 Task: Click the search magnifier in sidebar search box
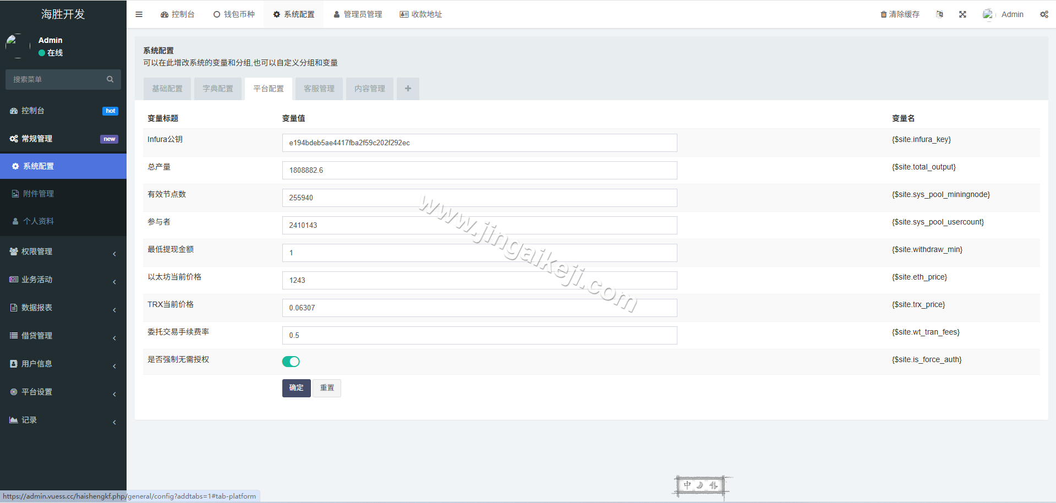pyautogui.click(x=110, y=79)
